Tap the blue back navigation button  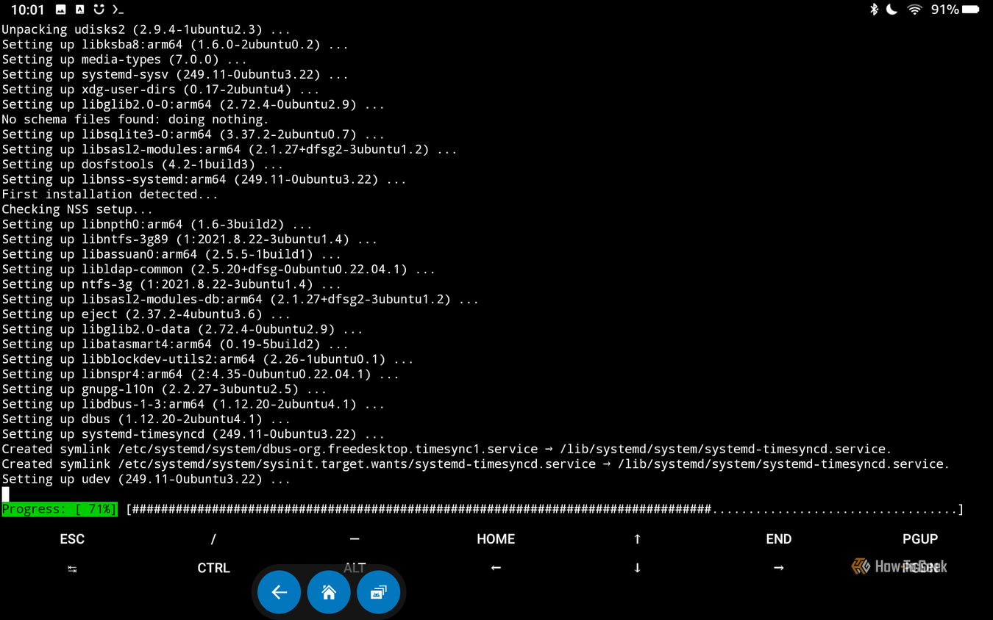pos(280,592)
